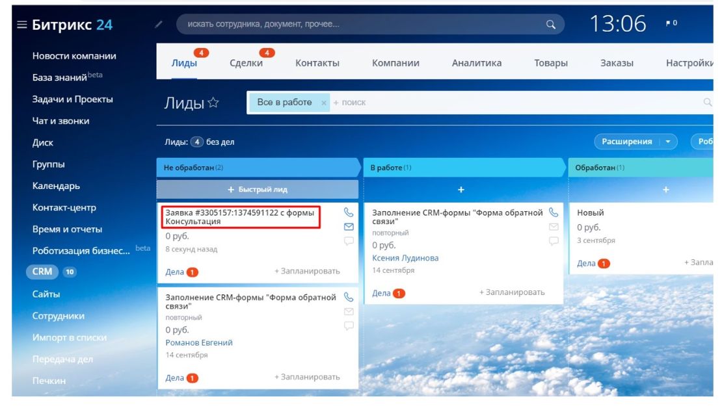
Task: Open Время и отчеты in sidebar
Action: coord(67,229)
